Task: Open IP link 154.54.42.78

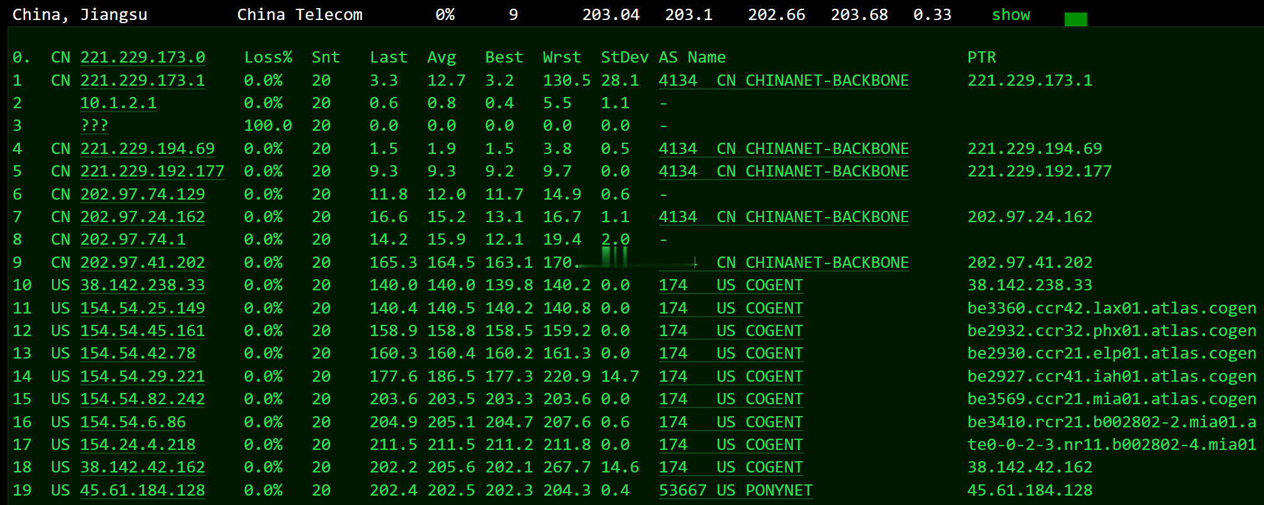Action: click(x=138, y=354)
